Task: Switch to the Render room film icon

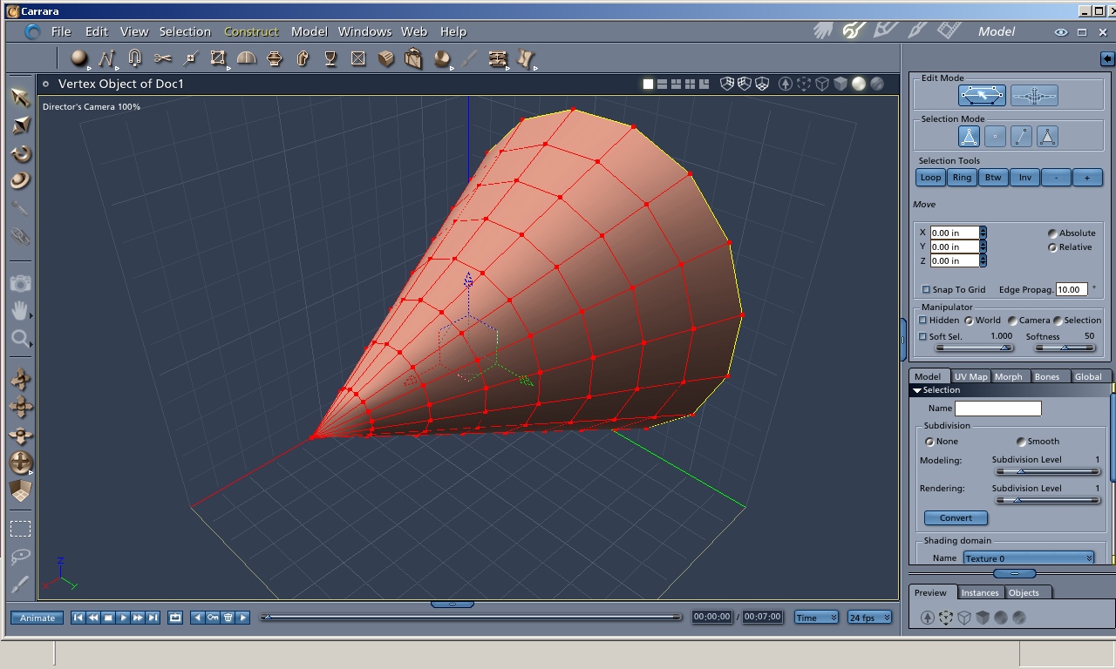Action: [949, 30]
